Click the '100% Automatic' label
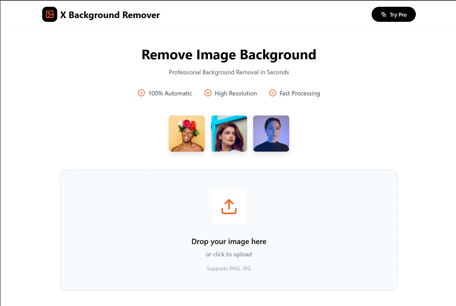 (x=170, y=93)
